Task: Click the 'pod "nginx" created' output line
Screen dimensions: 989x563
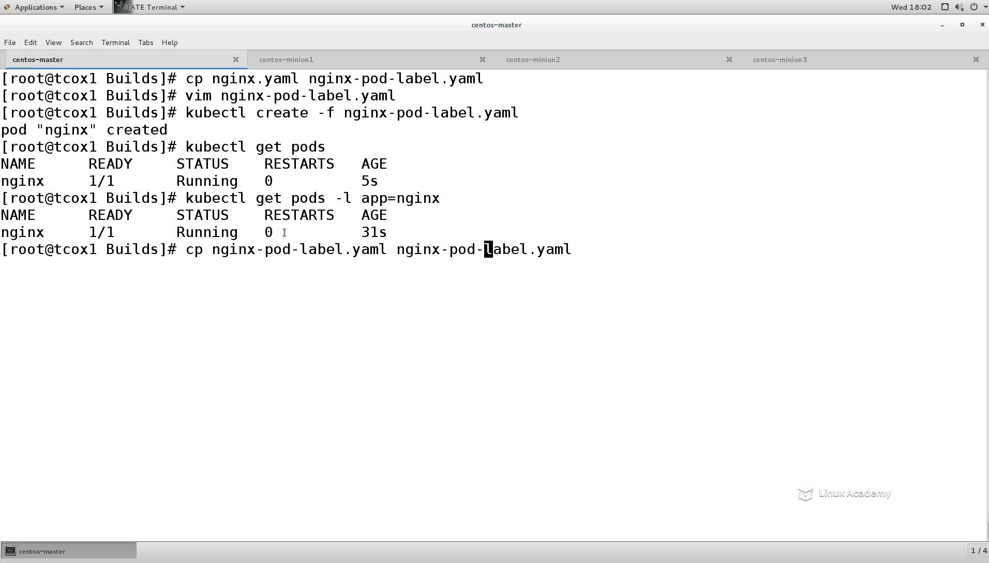Action: tap(84, 130)
